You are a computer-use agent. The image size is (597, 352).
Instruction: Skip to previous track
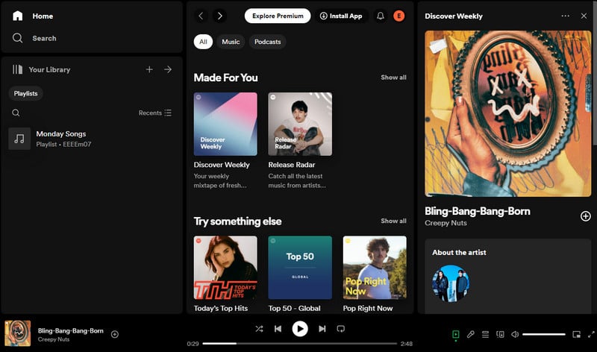[278, 329]
